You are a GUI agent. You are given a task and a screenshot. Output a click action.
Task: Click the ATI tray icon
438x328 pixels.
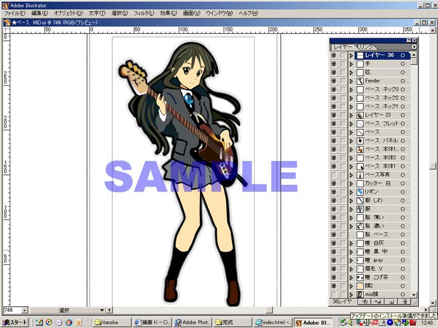[375, 323]
